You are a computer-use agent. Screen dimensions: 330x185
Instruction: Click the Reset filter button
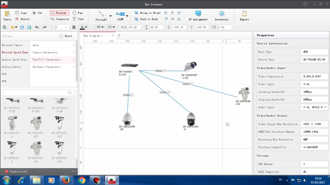(x=66, y=36)
